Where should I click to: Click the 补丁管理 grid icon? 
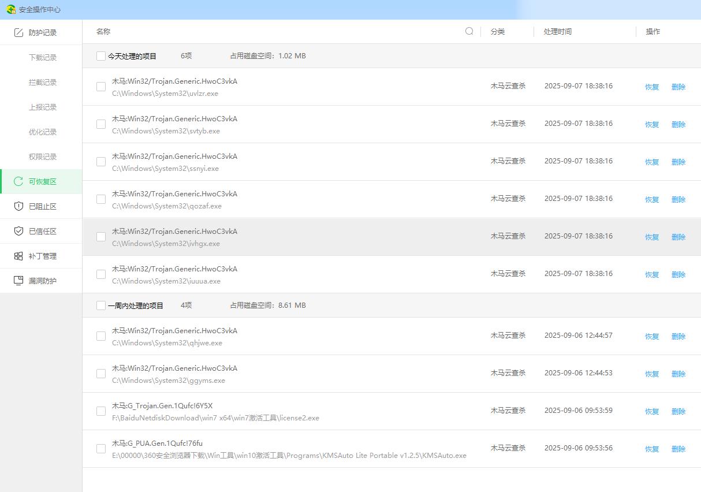click(x=18, y=256)
